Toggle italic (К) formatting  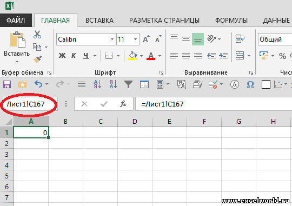tap(74, 56)
